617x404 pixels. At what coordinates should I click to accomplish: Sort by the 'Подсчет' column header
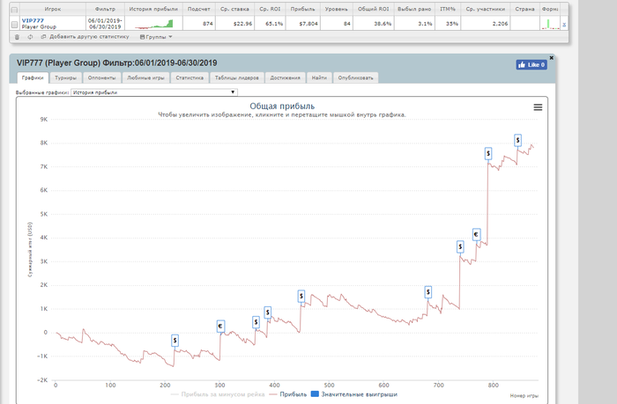[x=198, y=9]
